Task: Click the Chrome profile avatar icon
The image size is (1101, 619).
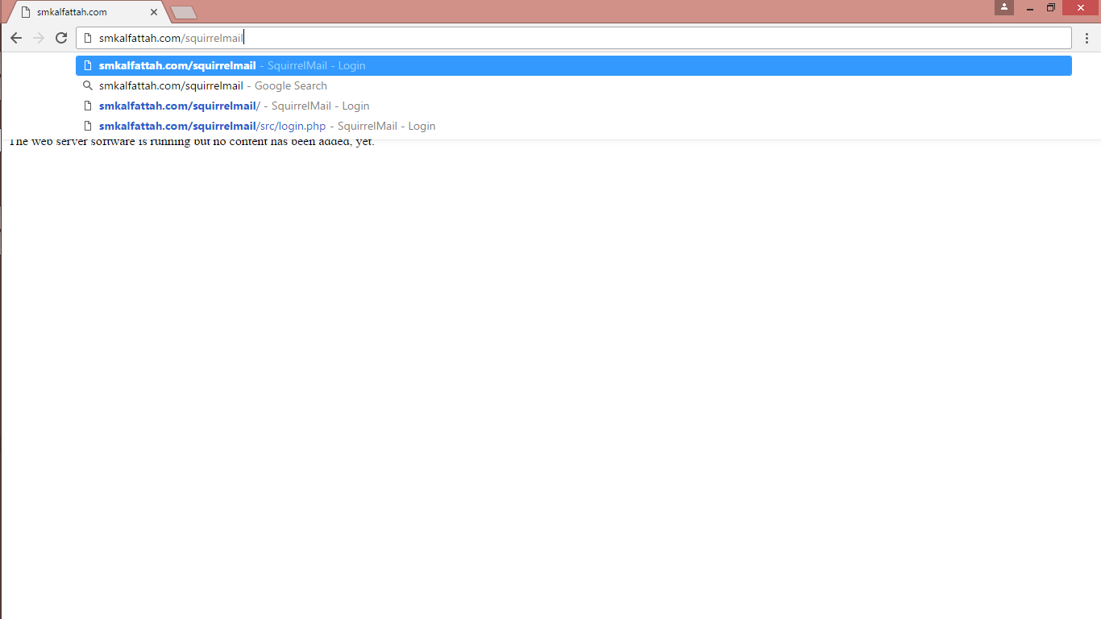Action: pos(1004,7)
